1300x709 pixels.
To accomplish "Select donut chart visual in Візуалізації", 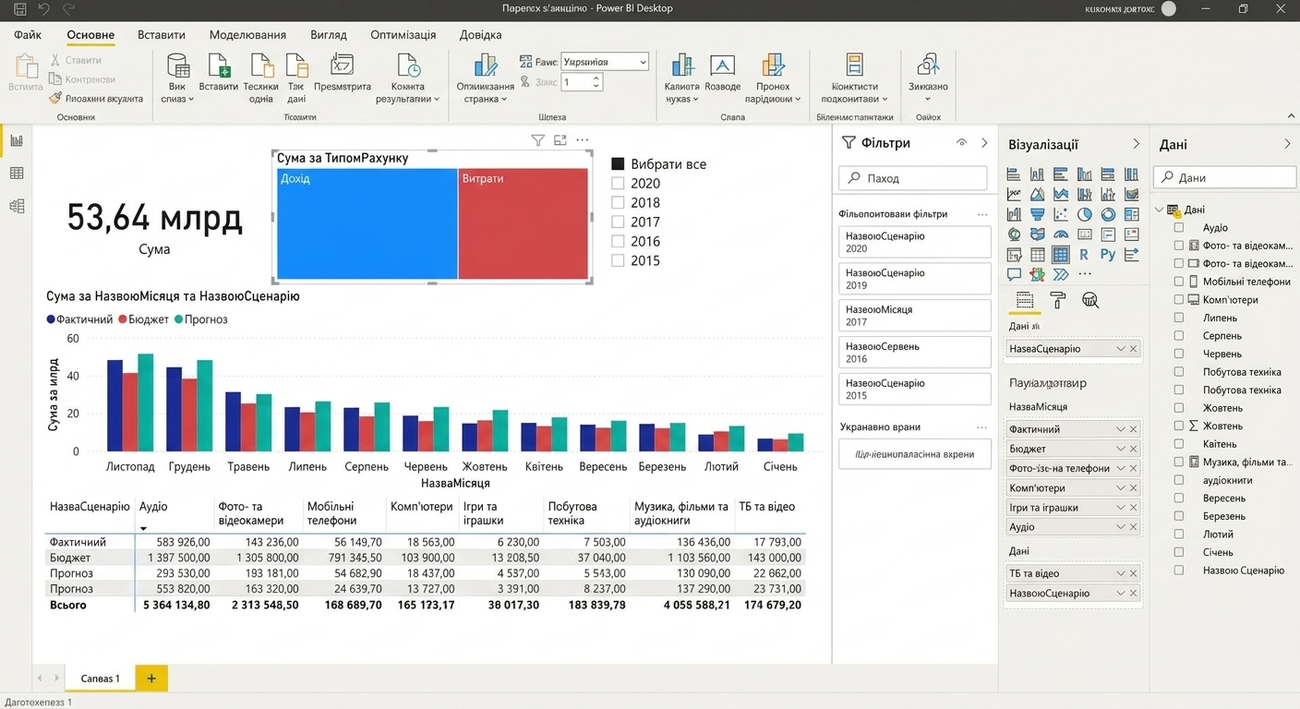I will 1108,214.
